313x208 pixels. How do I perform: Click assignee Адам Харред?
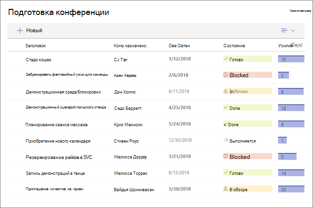(125, 75)
